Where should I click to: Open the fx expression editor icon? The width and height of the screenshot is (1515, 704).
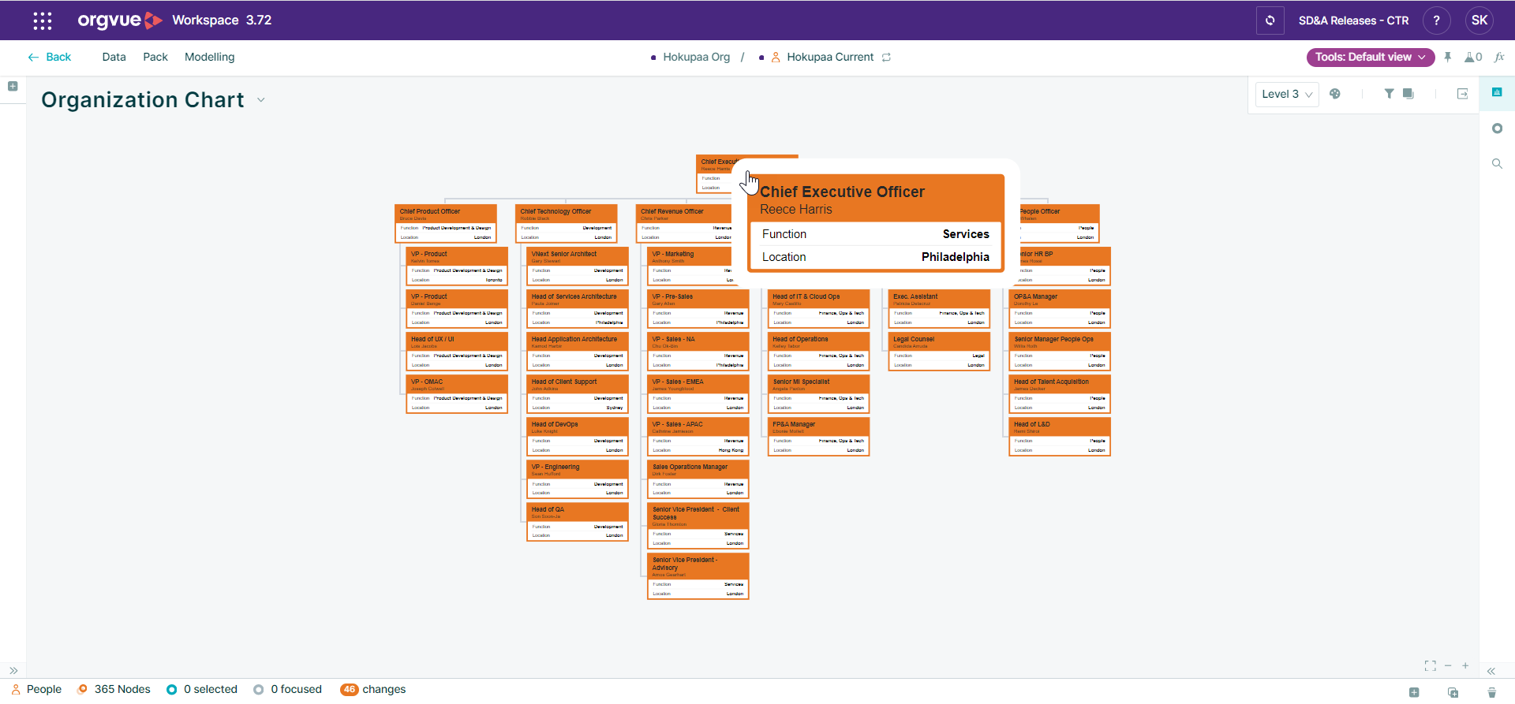pos(1499,57)
